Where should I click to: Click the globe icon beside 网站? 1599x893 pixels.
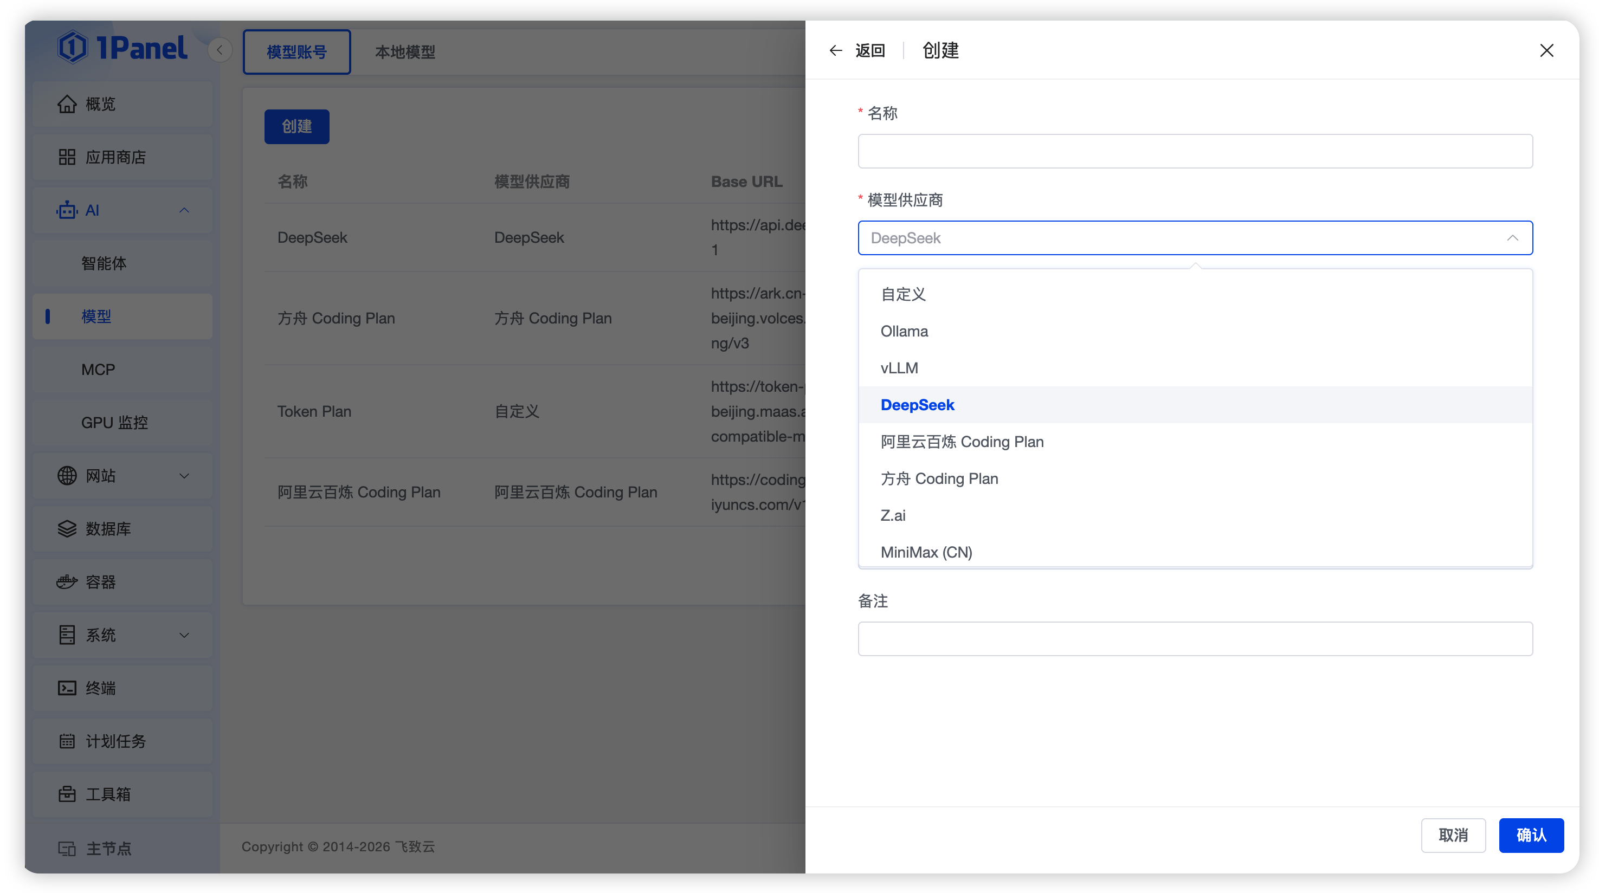[67, 476]
